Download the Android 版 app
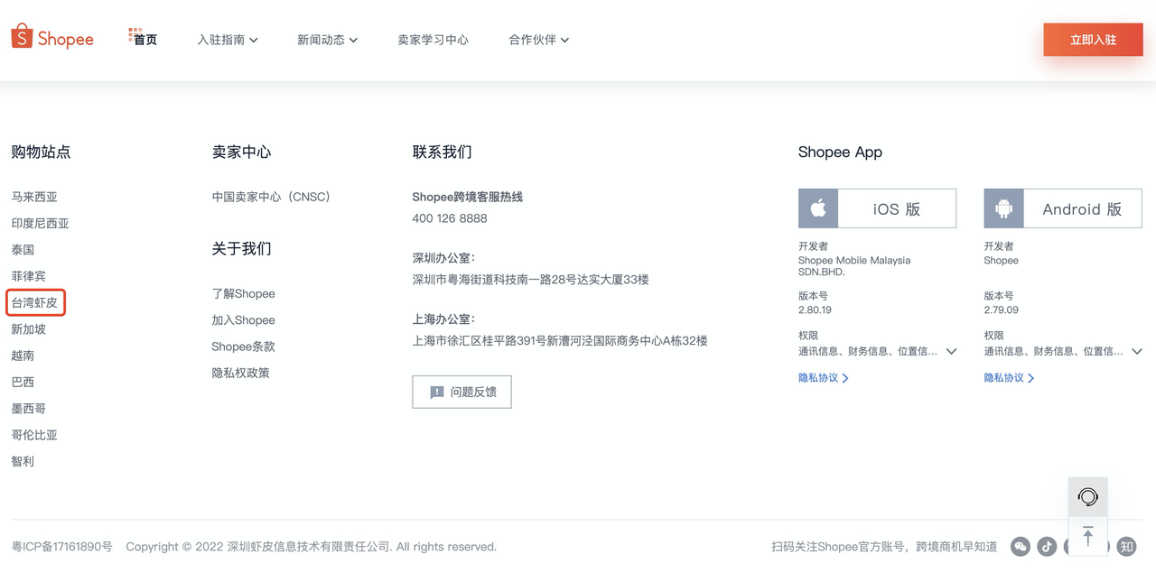The height and width of the screenshot is (573, 1156). 1063,208
